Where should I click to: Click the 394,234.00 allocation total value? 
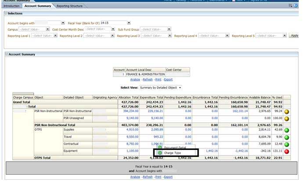point(130,111)
